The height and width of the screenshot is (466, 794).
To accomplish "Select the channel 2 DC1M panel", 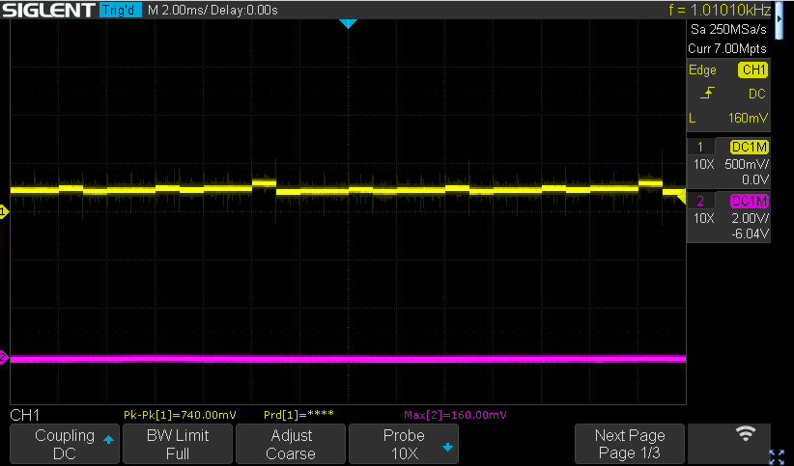I will pyautogui.click(x=728, y=217).
